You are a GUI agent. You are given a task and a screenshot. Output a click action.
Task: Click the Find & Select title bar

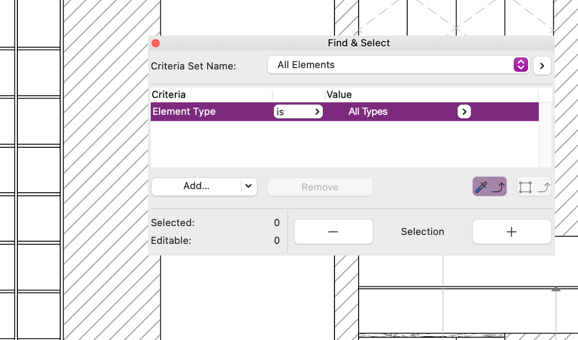(x=358, y=43)
